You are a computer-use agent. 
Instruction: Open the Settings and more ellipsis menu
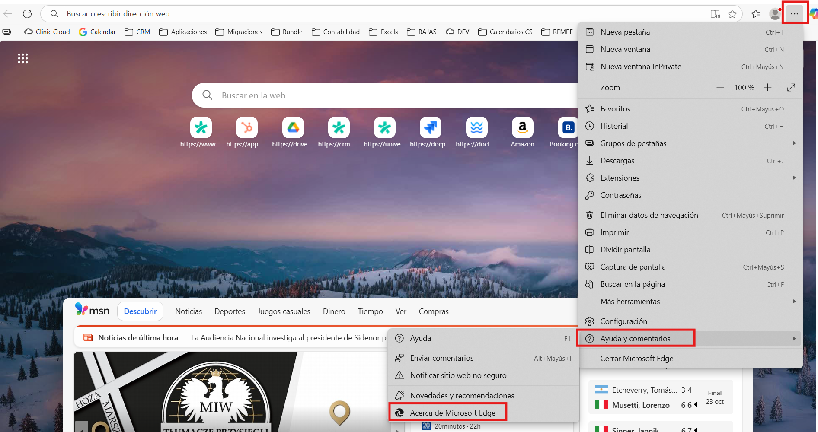coord(794,14)
